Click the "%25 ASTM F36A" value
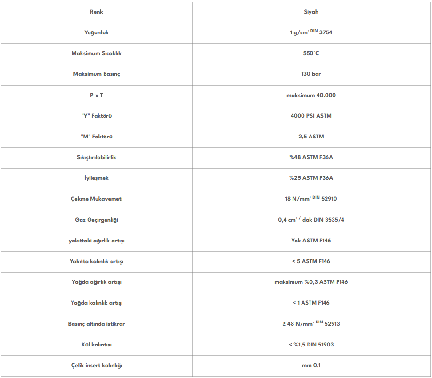432x378 pixels. (311, 178)
